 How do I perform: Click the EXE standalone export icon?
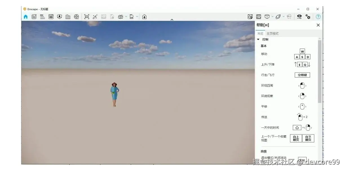tap(132, 17)
